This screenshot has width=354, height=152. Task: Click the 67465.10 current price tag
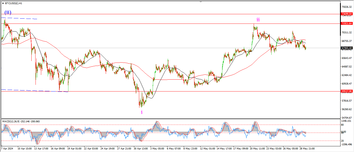click(x=346, y=48)
